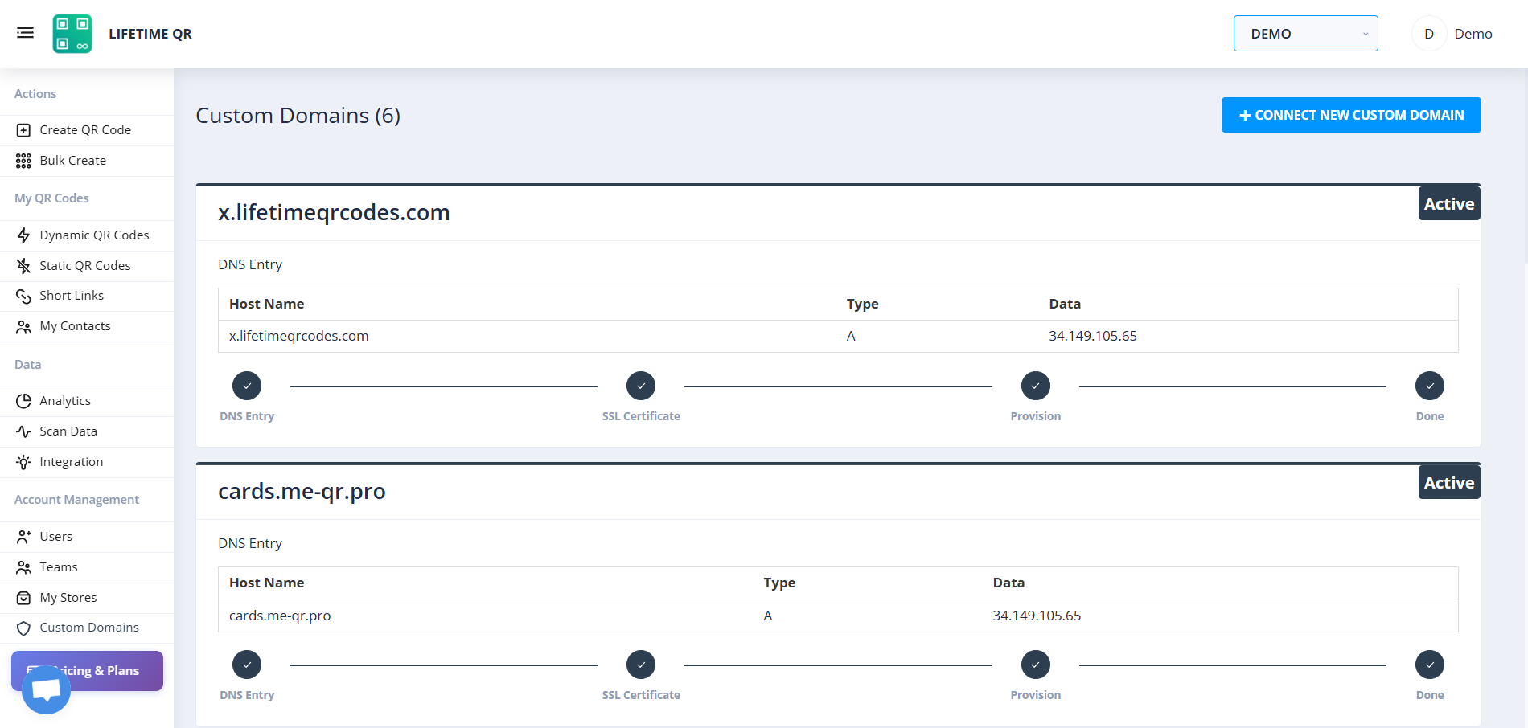Open the hamburger menu icon

coord(25,33)
